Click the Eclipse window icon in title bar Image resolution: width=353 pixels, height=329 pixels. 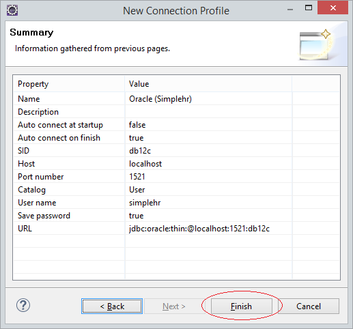[x=12, y=10]
